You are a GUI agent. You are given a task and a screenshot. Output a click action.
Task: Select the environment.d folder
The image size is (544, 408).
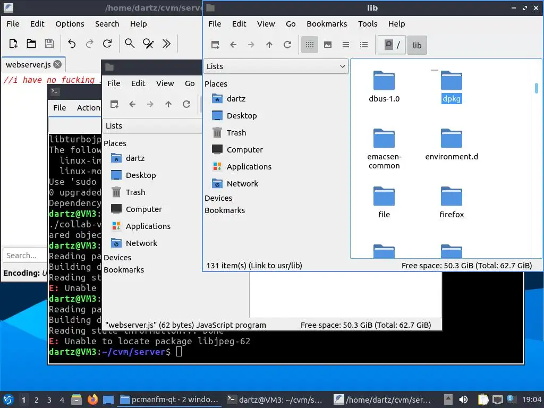[x=452, y=144]
